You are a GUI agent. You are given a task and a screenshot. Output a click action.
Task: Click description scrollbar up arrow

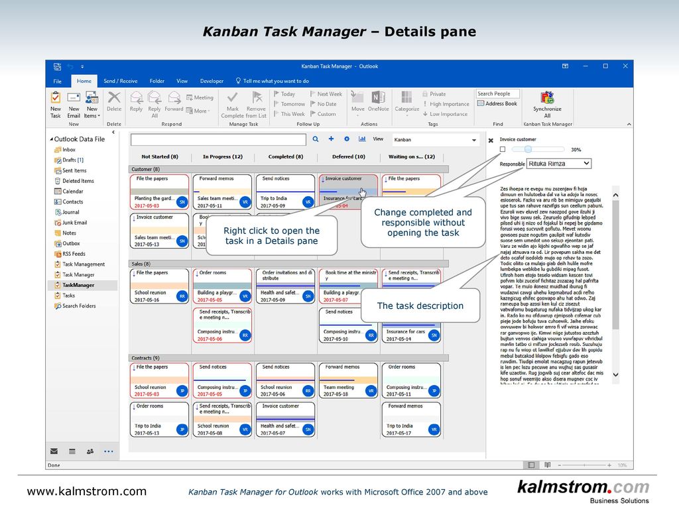616,196
